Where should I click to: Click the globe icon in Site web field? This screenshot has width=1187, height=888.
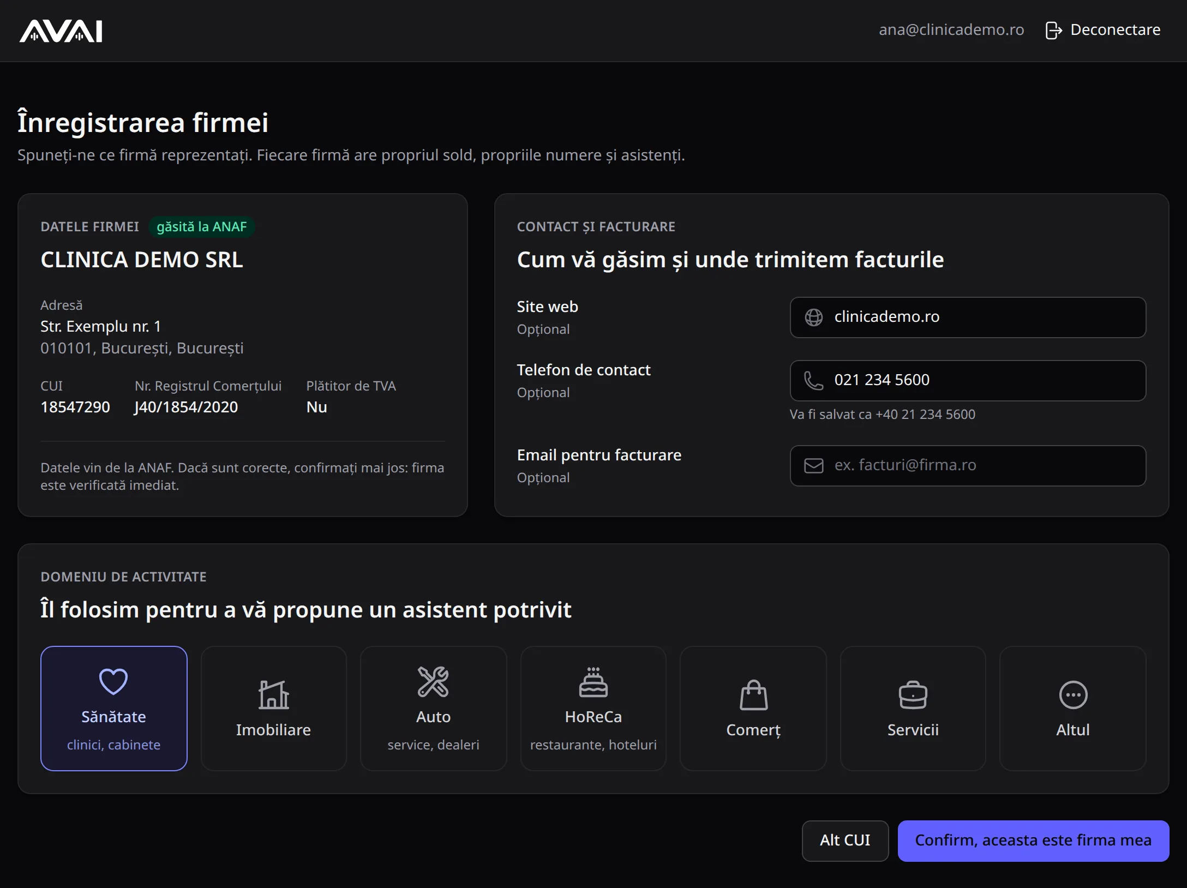[x=813, y=317]
